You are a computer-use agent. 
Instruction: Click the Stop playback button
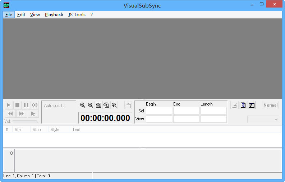(18, 105)
